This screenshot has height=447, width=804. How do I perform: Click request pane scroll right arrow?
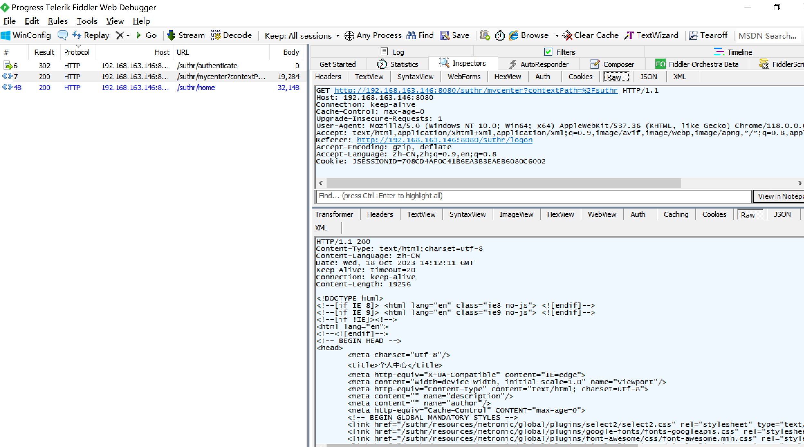799,183
